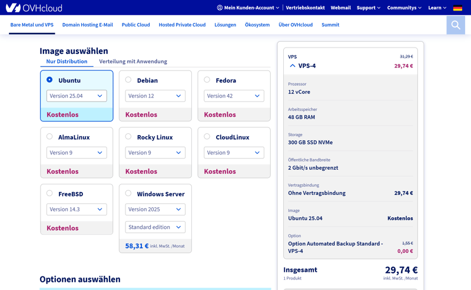Open the search magnifier icon
The height and width of the screenshot is (290, 471).
pos(455,25)
